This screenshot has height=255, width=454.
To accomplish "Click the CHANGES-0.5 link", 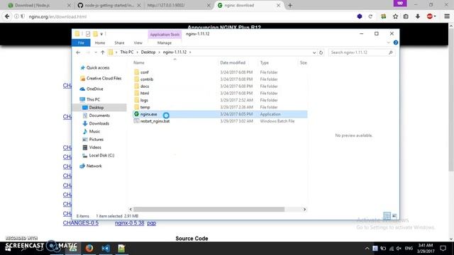I will (x=81, y=223).
